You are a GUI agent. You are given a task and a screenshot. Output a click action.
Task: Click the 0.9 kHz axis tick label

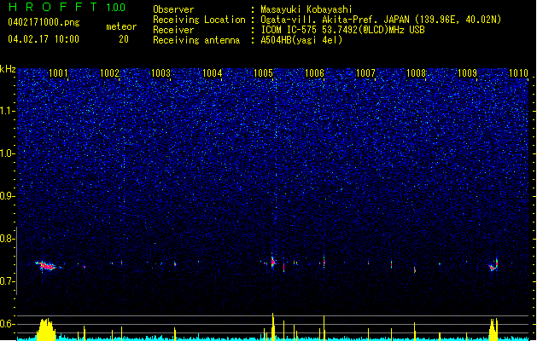(x=8, y=196)
